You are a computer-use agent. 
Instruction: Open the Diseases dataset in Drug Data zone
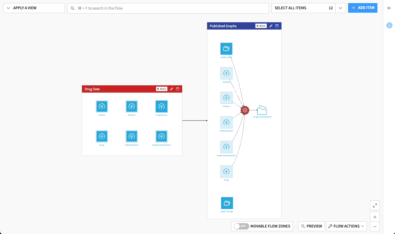(132, 107)
